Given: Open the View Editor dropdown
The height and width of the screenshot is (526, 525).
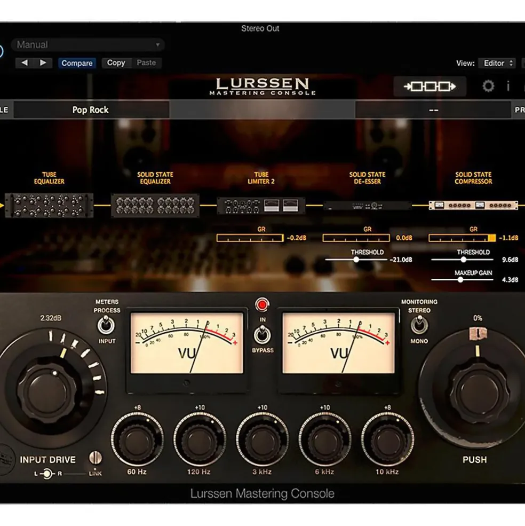Looking at the screenshot, I should tap(497, 63).
